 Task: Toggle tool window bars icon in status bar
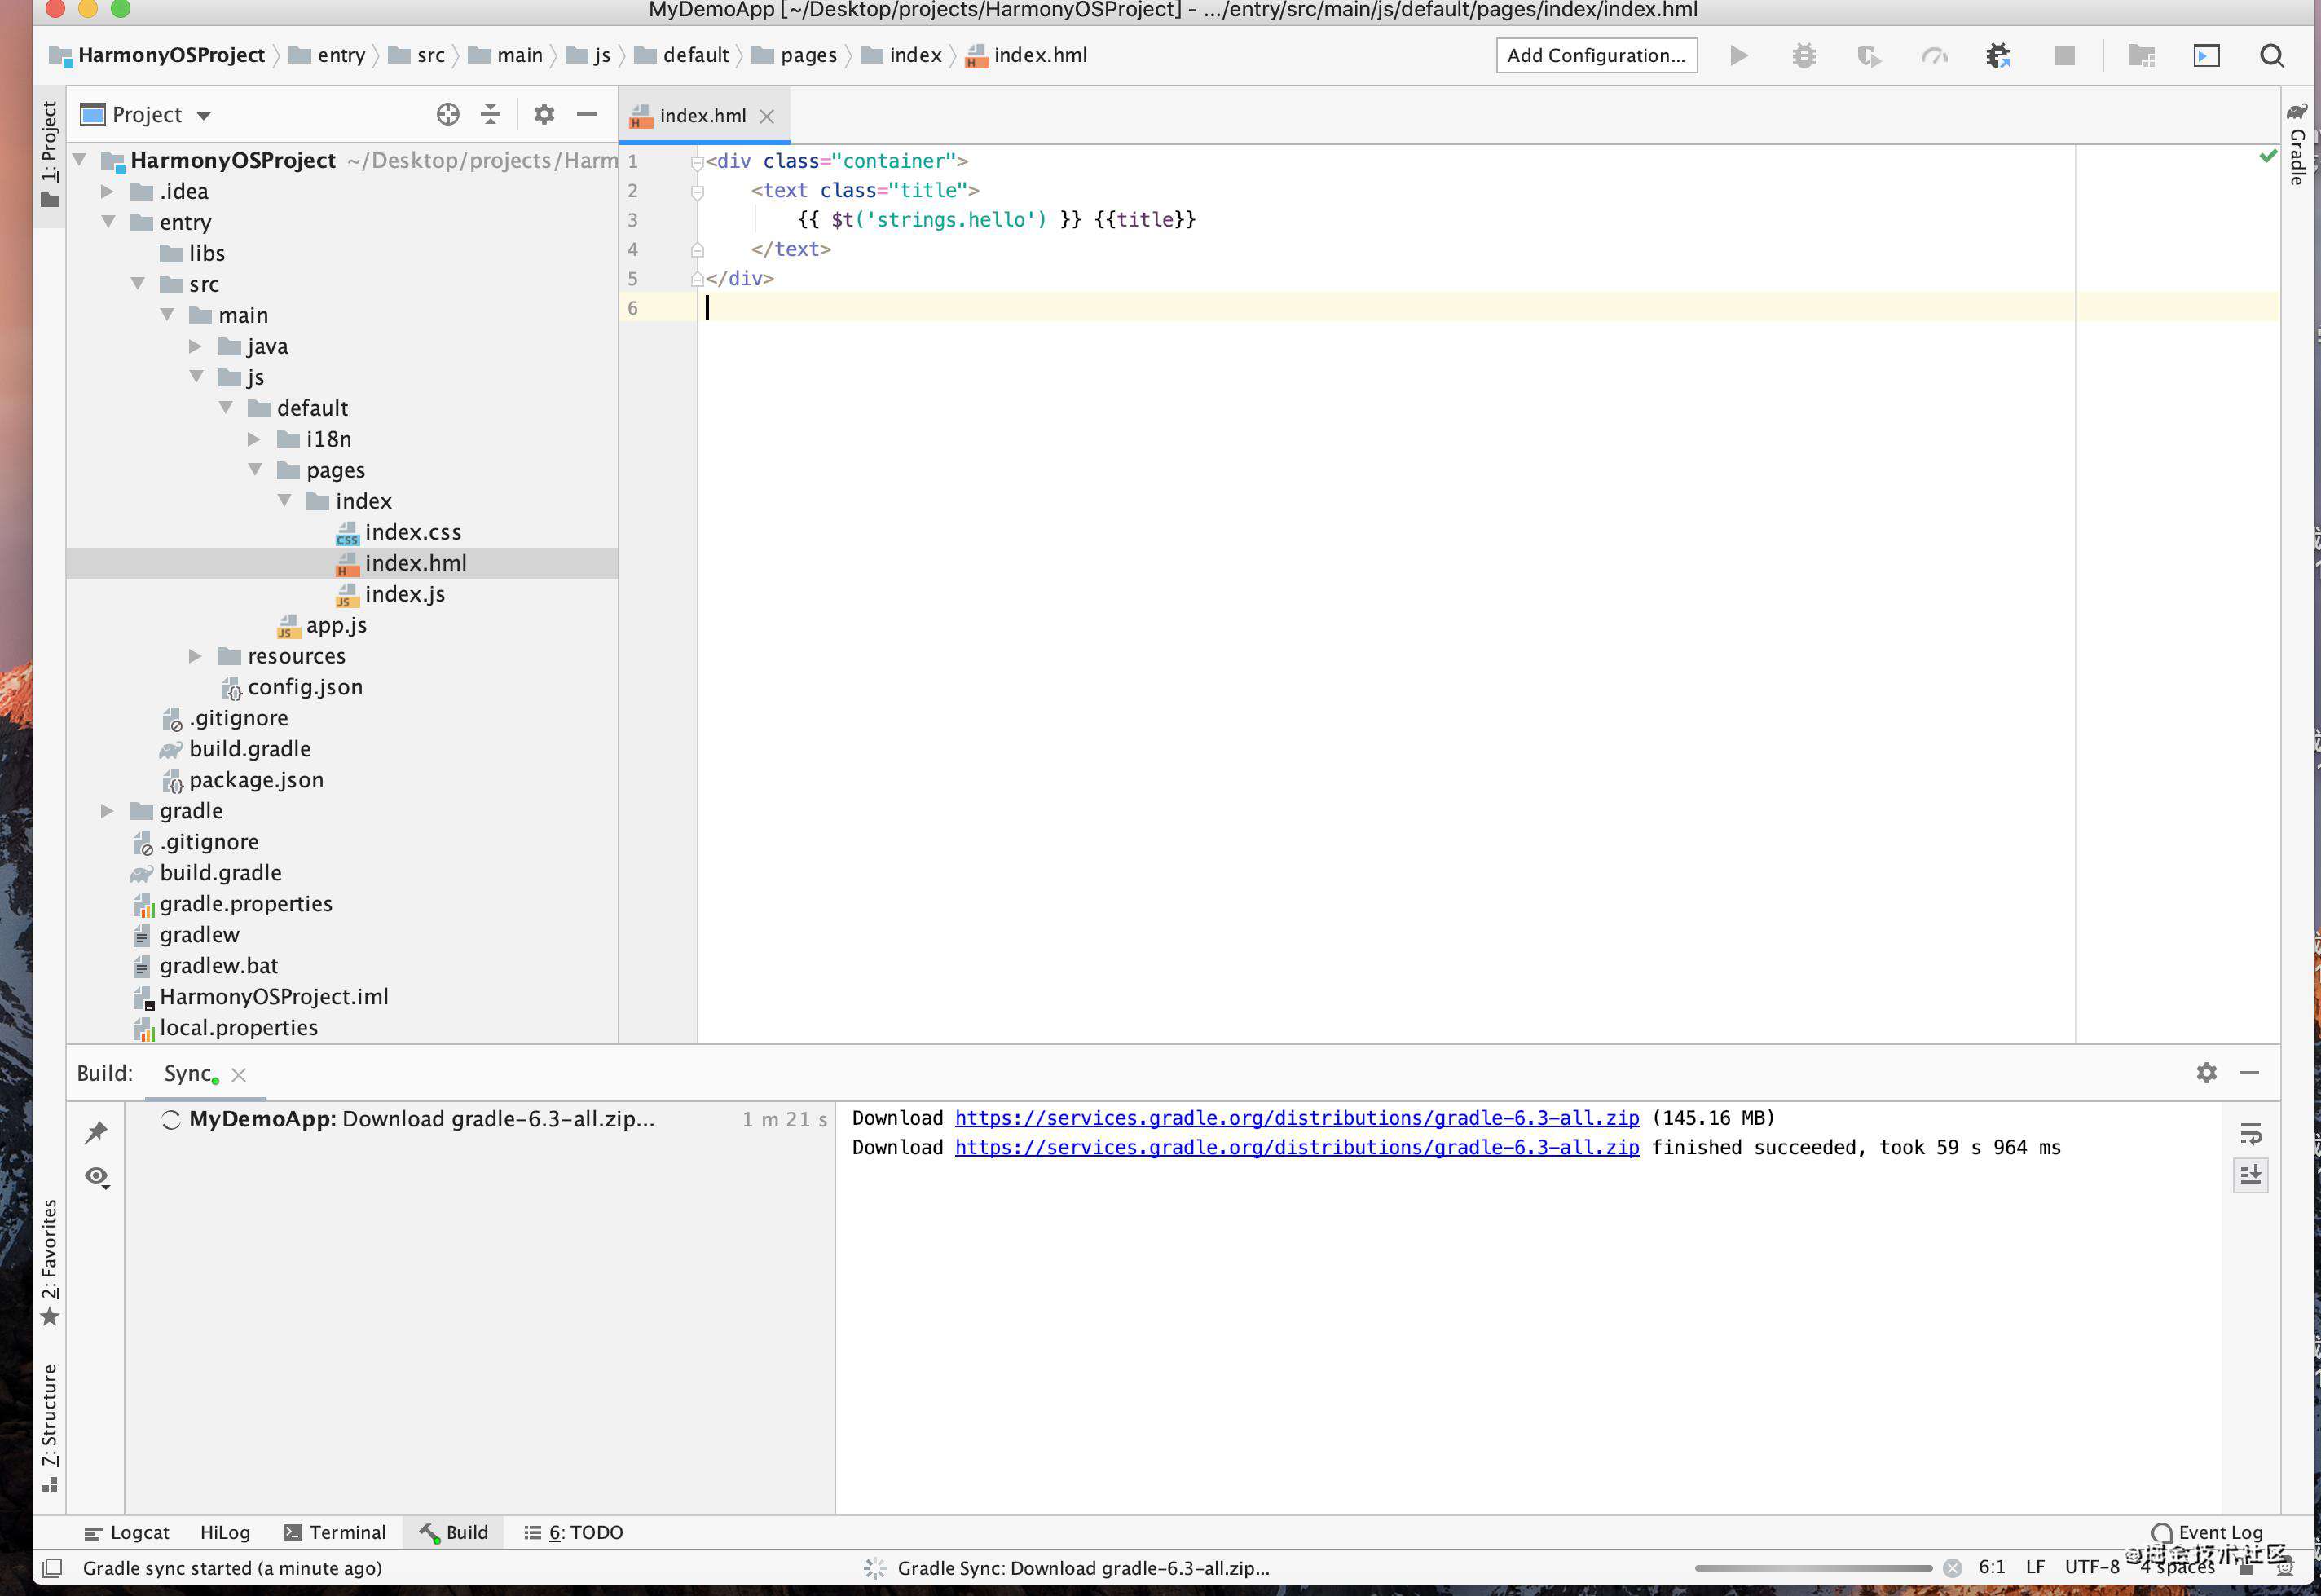[x=53, y=1567]
